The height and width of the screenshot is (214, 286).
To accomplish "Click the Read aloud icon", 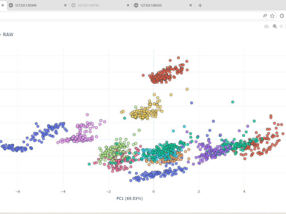I will pos(265,16).
